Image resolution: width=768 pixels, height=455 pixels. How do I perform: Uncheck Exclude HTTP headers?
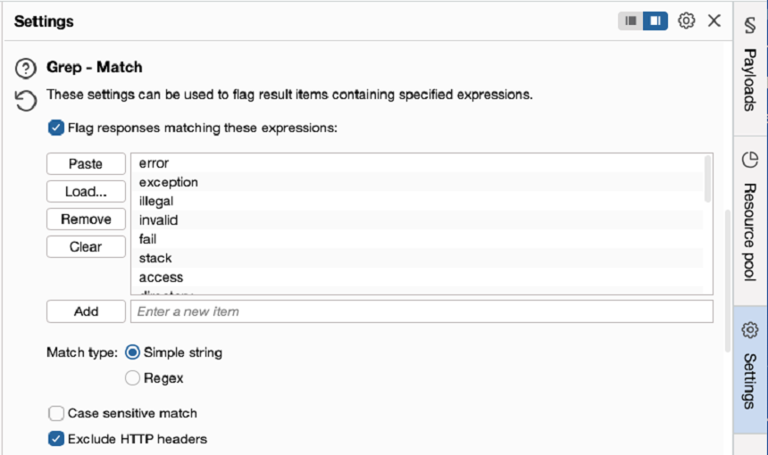[56, 438]
